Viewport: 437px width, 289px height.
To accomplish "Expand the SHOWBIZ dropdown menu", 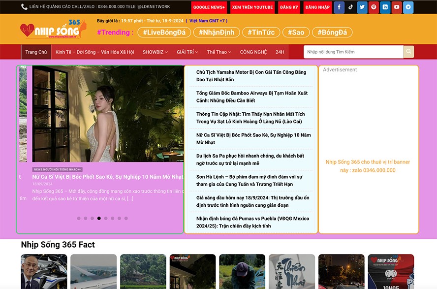I will pos(155,52).
